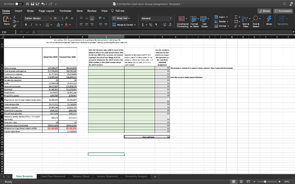Viewport: 295px width, 184px height.
Task: Click the Percent Style icon
Action: pyautogui.click(x=151, y=25)
